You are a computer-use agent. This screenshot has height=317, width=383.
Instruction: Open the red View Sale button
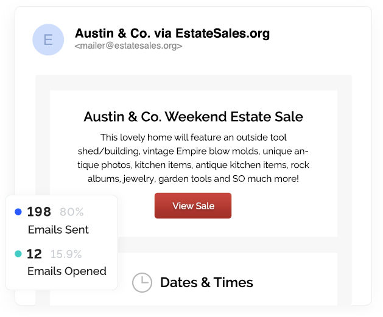point(193,206)
